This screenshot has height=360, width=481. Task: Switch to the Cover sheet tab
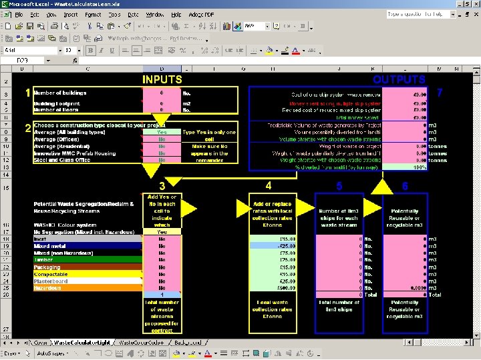point(41,343)
